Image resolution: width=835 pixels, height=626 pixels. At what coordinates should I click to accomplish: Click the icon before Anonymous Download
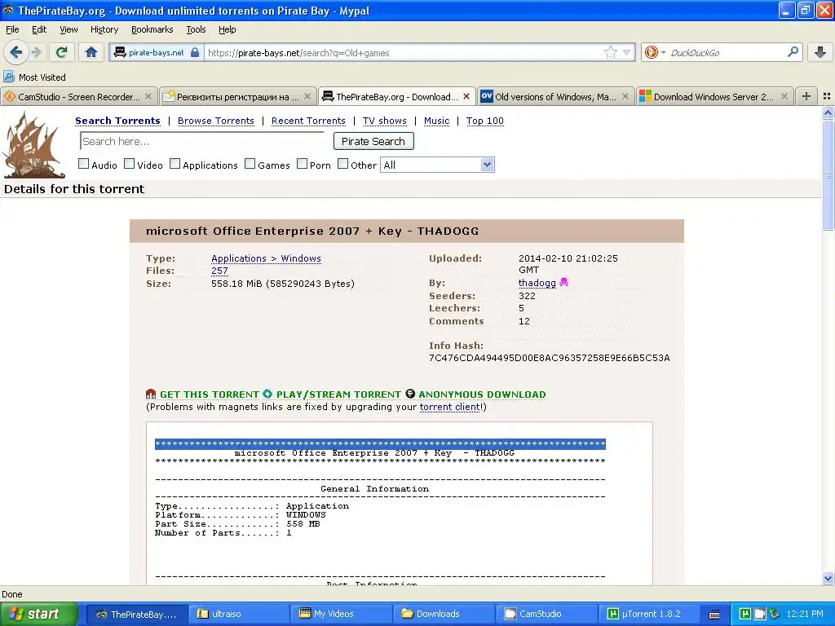click(410, 394)
